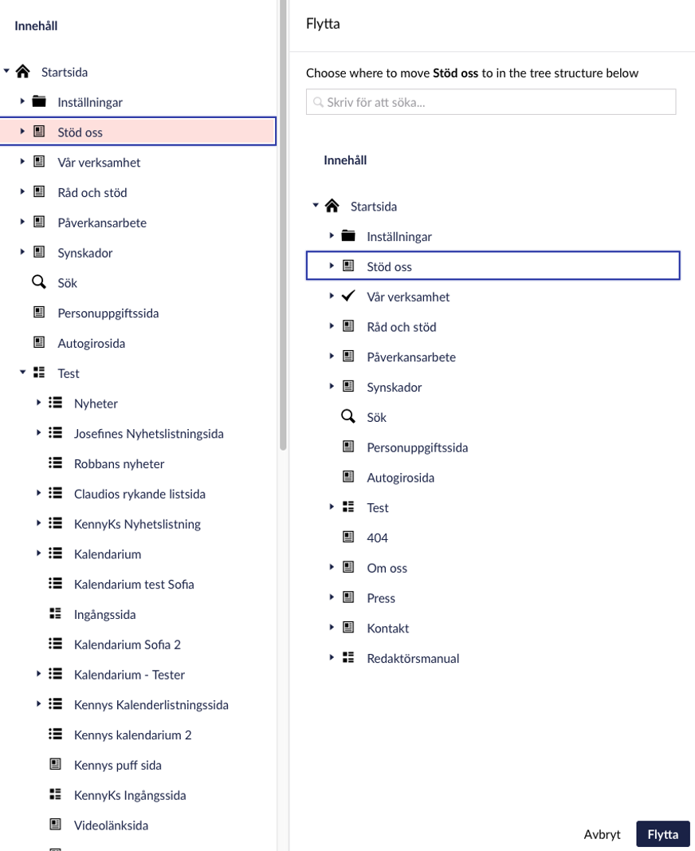Collapse the Test node in left tree
695x851 pixels.
(23, 373)
